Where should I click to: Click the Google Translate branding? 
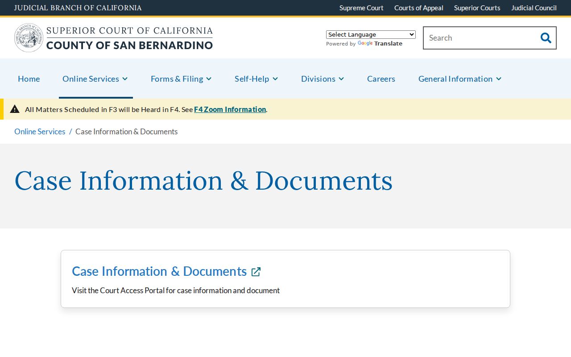pos(380,44)
